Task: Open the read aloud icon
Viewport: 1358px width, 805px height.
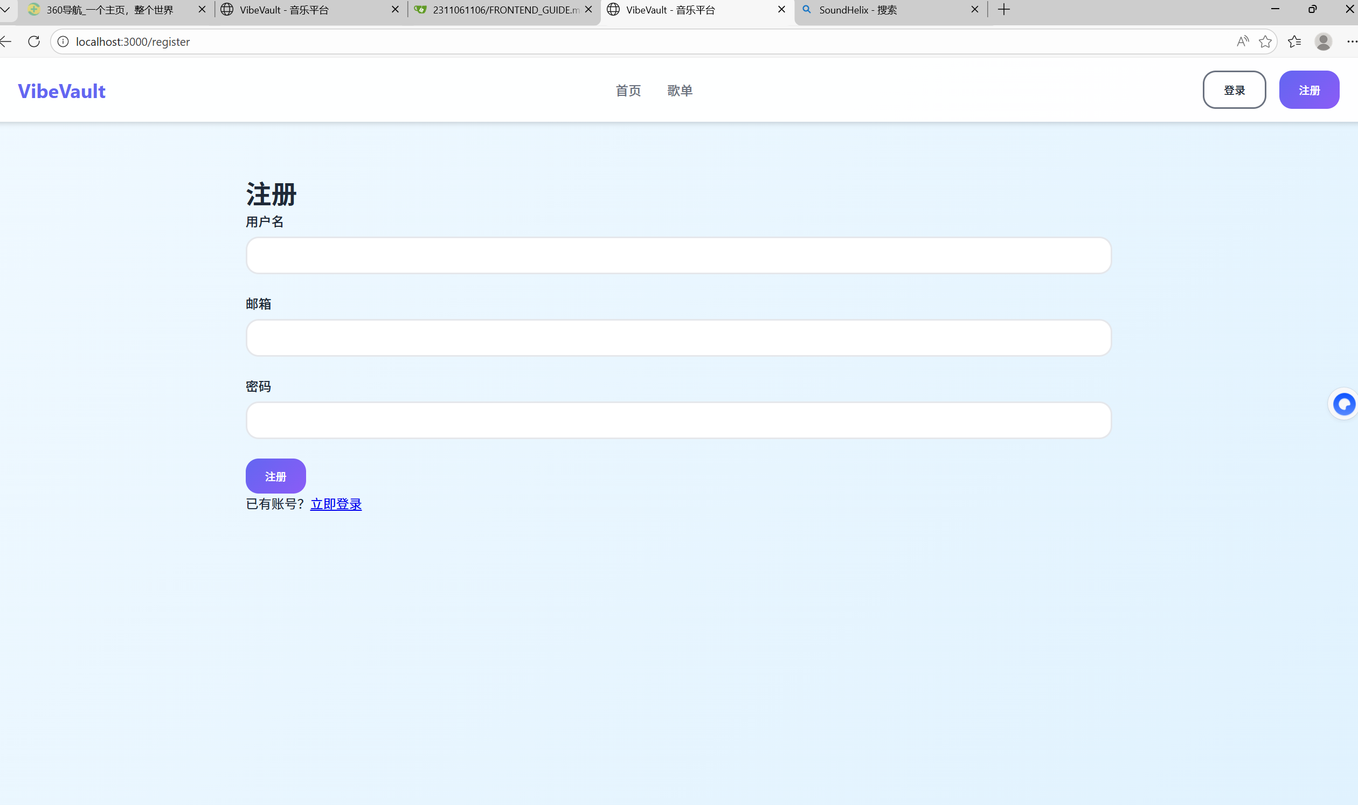Action: click(1243, 42)
